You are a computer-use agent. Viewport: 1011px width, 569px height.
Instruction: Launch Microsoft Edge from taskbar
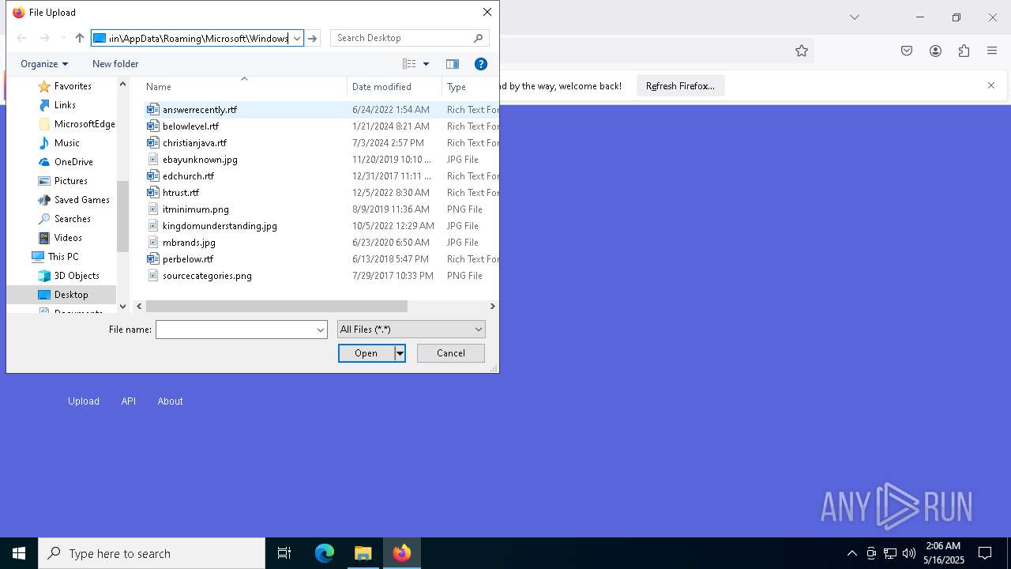tap(325, 553)
